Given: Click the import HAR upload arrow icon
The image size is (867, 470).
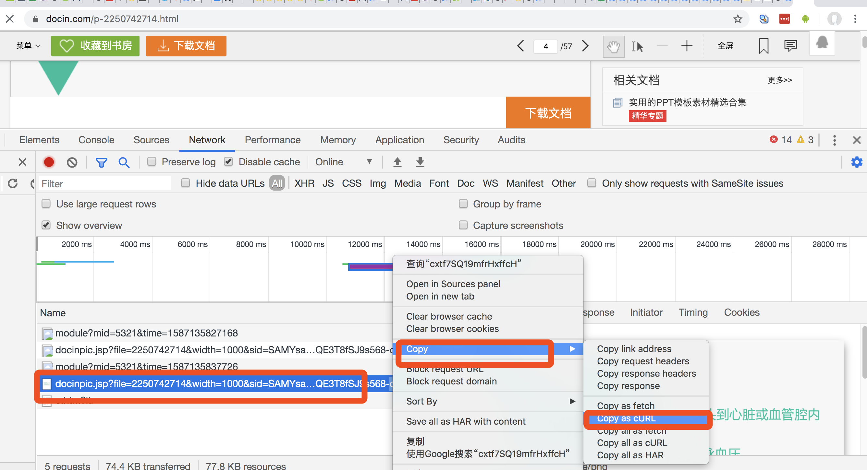Looking at the screenshot, I should point(397,162).
